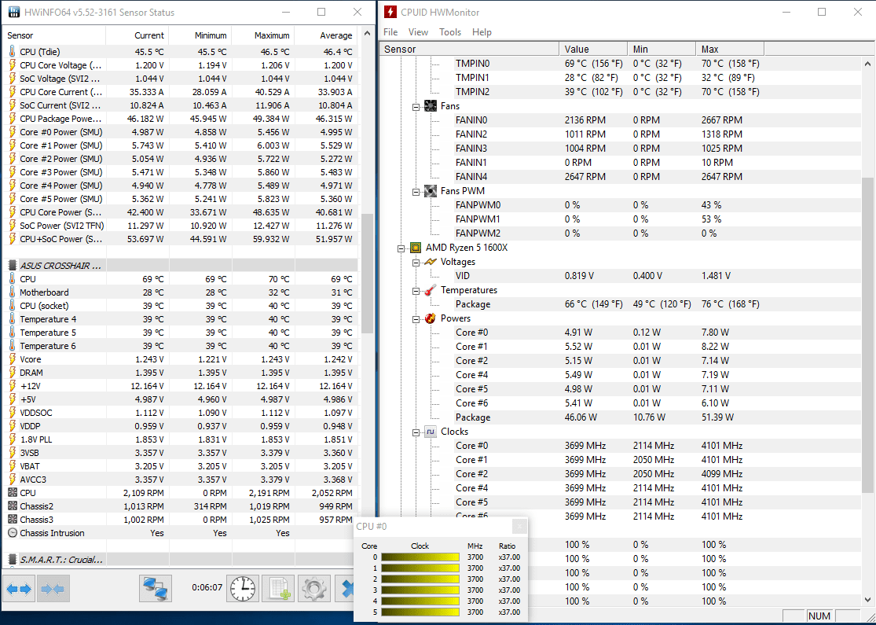Collapse the AMD Ryzen 5 1600X node
This screenshot has height=625, width=876.
[x=401, y=248]
